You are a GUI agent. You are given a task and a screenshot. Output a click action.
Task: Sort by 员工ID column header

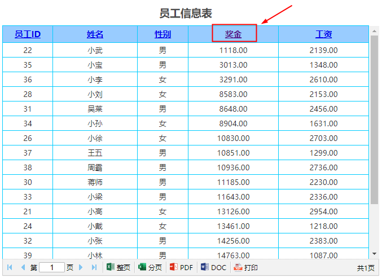[x=28, y=34]
